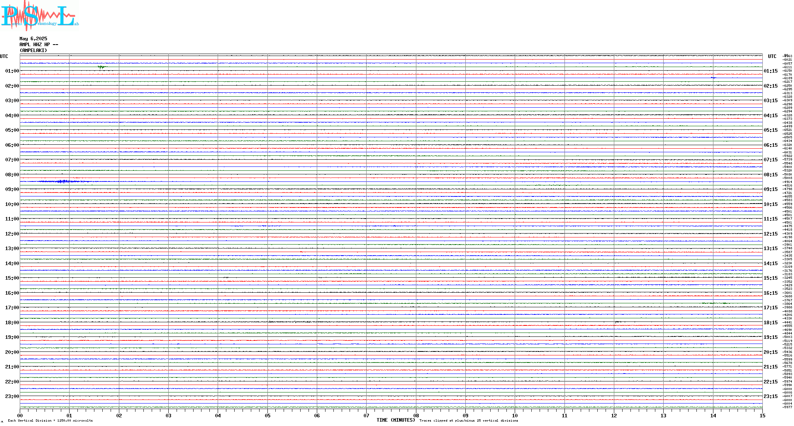Click the 22:00 hour label
Viewport: 794px width, 426px height.
[x=12, y=382]
